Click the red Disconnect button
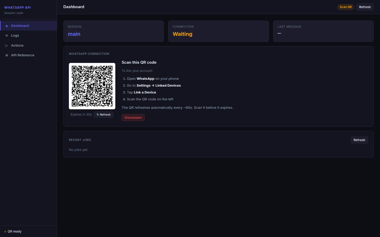This screenshot has height=237, width=380. click(x=133, y=118)
